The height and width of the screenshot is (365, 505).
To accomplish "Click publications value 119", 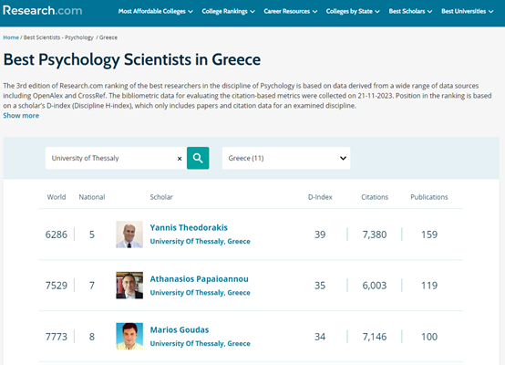I will pyautogui.click(x=429, y=286).
